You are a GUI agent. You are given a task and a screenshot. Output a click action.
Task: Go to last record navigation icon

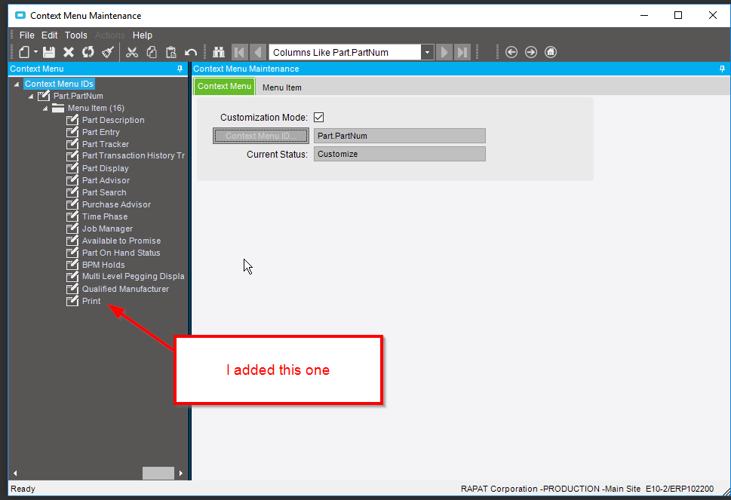click(462, 52)
